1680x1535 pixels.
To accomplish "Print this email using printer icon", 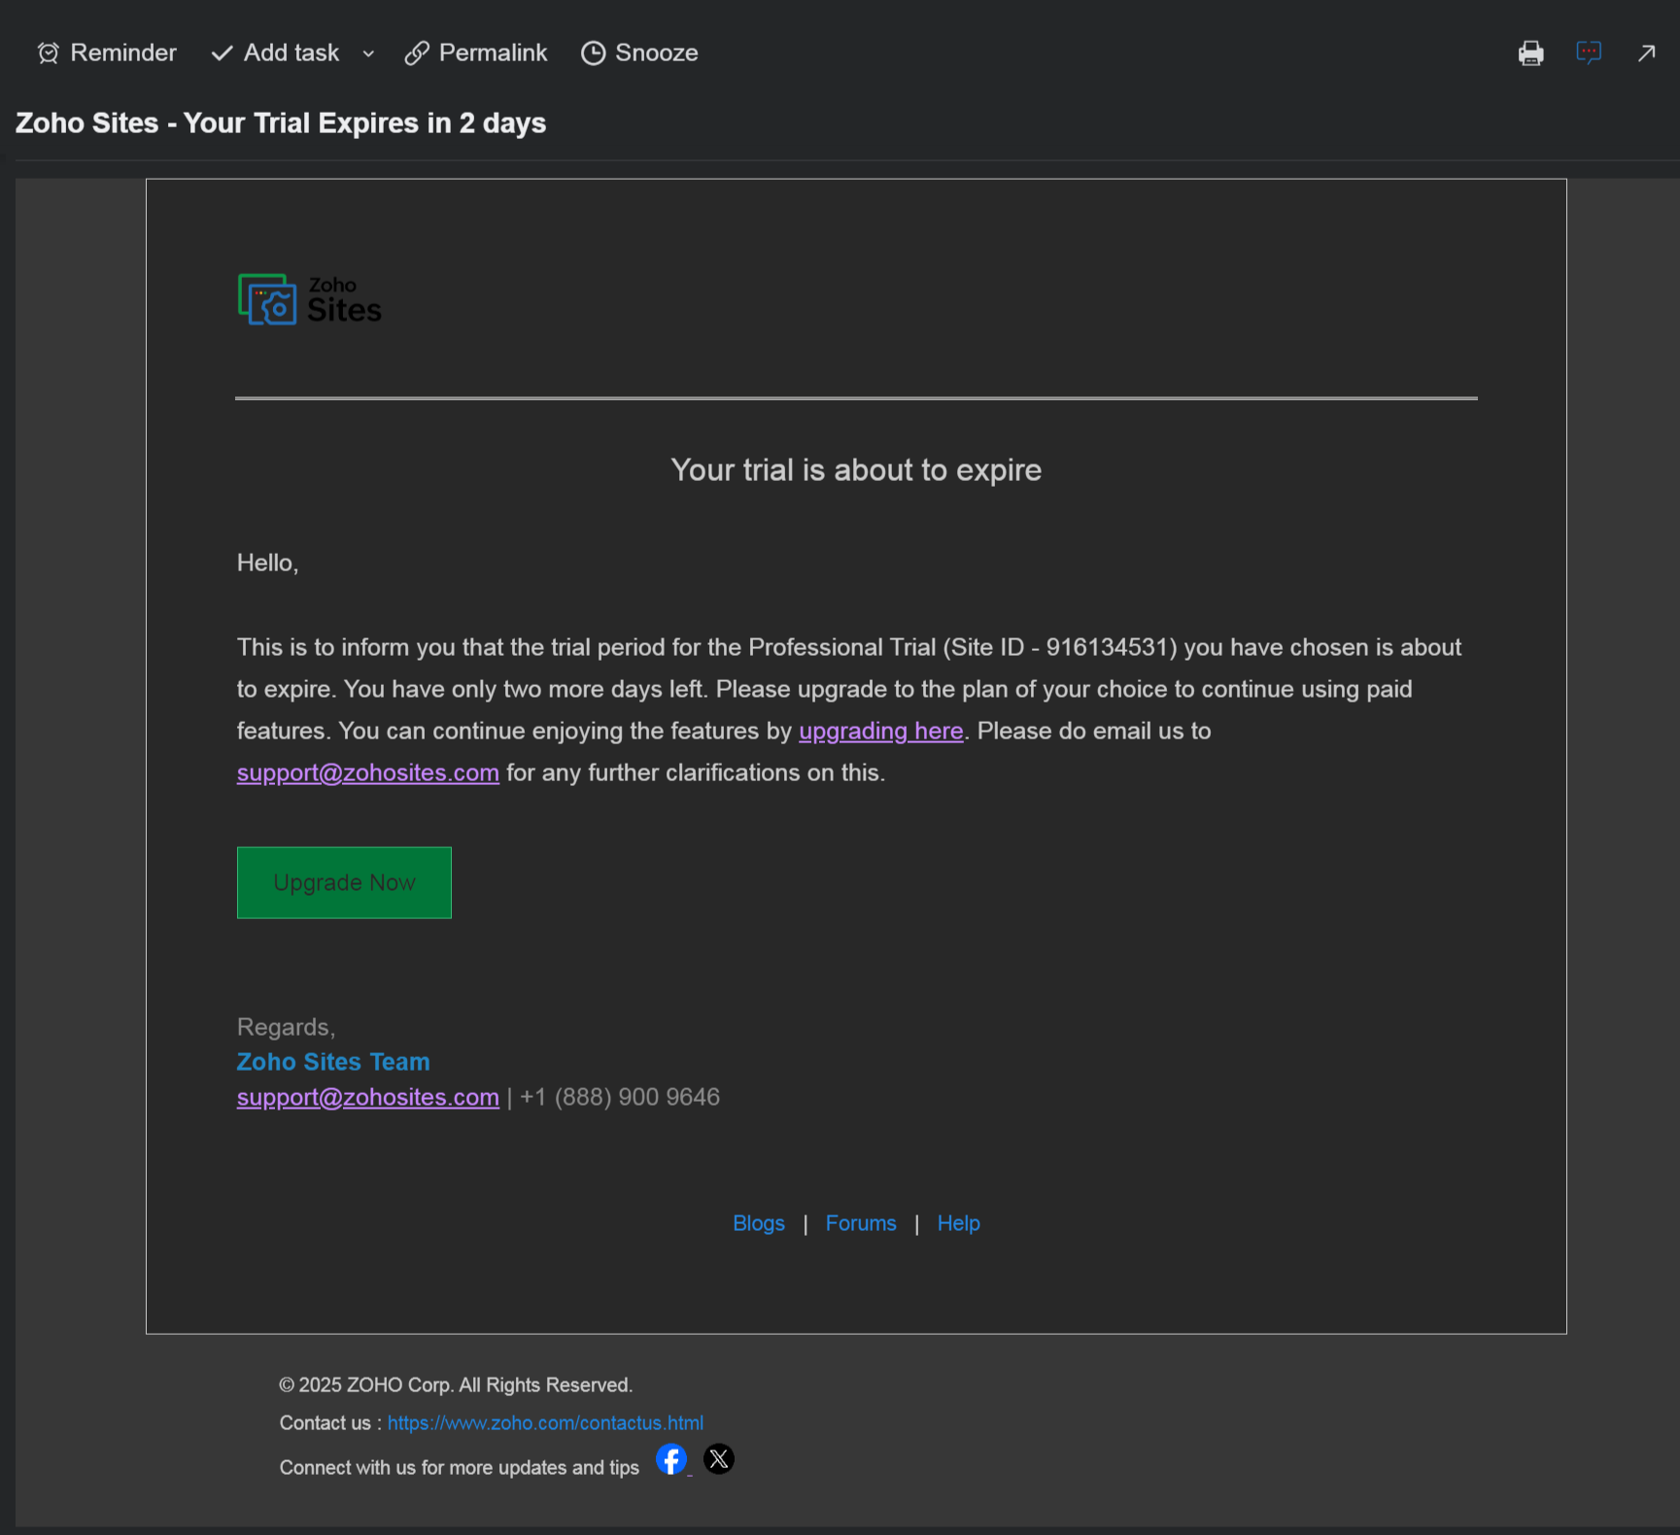I will pyautogui.click(x=1530, y=53).
